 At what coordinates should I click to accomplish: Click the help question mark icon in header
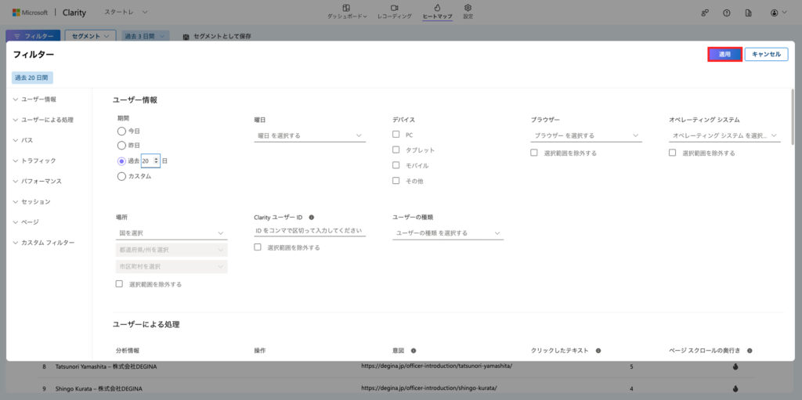727,13
